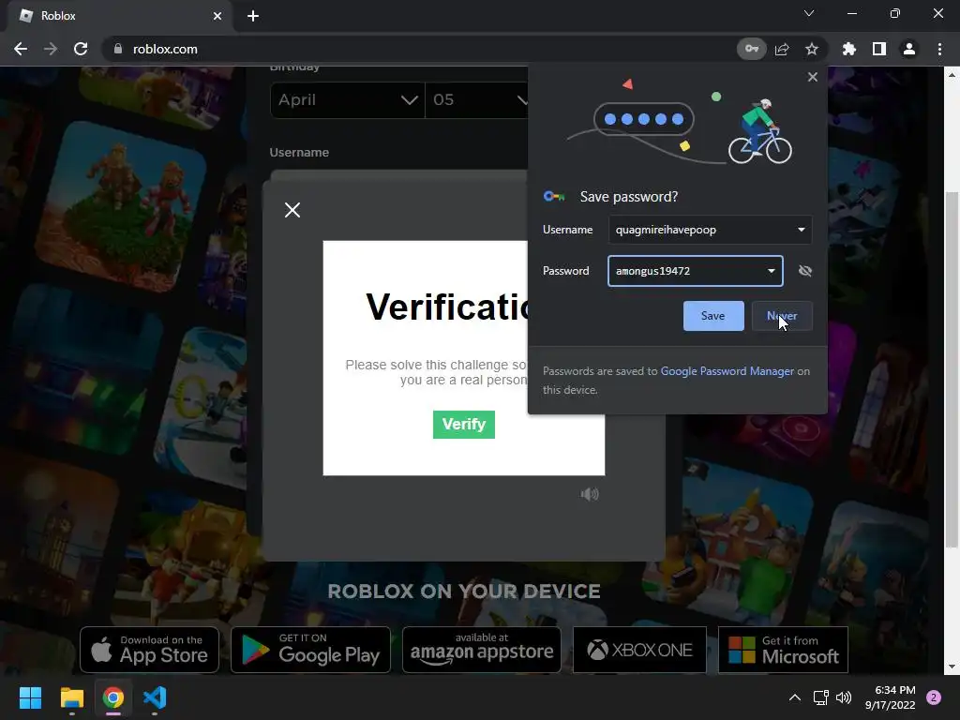Close the verification dialog with the X
Image resolution: width=960 pixels, height=720 pixels.
click(x=292, y=210)
